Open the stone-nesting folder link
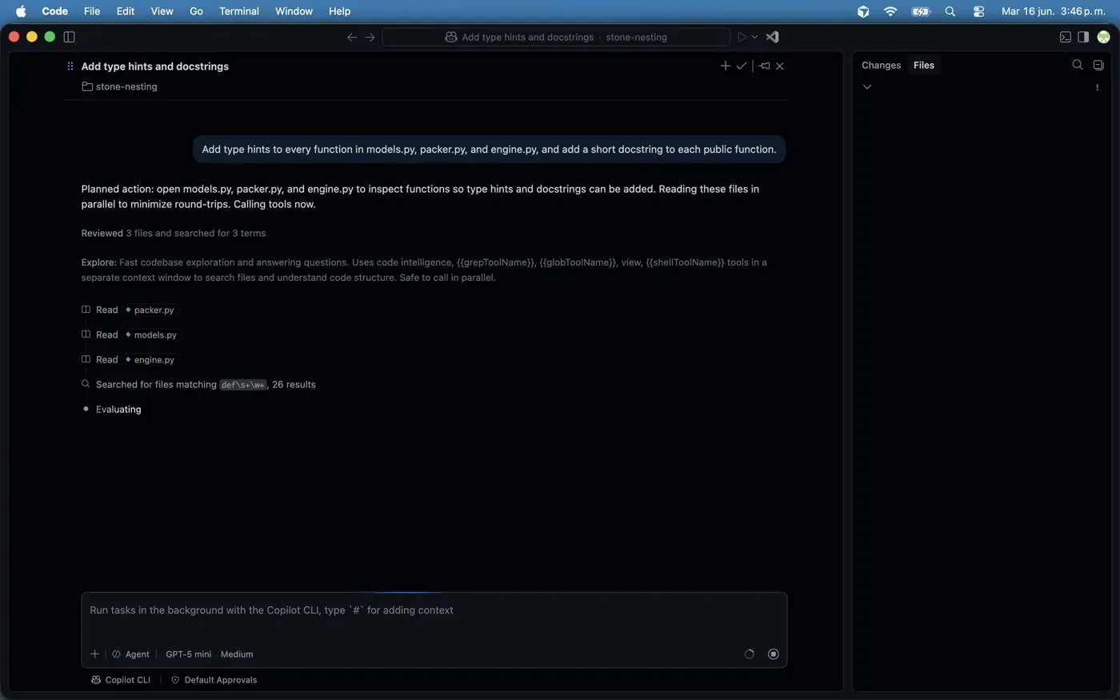Viewport: 1120px width, 700px height. tap(119, 86)
